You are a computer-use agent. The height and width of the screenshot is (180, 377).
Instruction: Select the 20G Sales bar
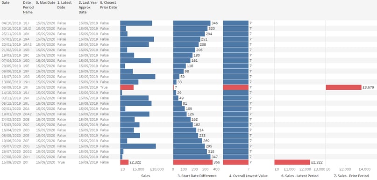click(x=138, y=146)
